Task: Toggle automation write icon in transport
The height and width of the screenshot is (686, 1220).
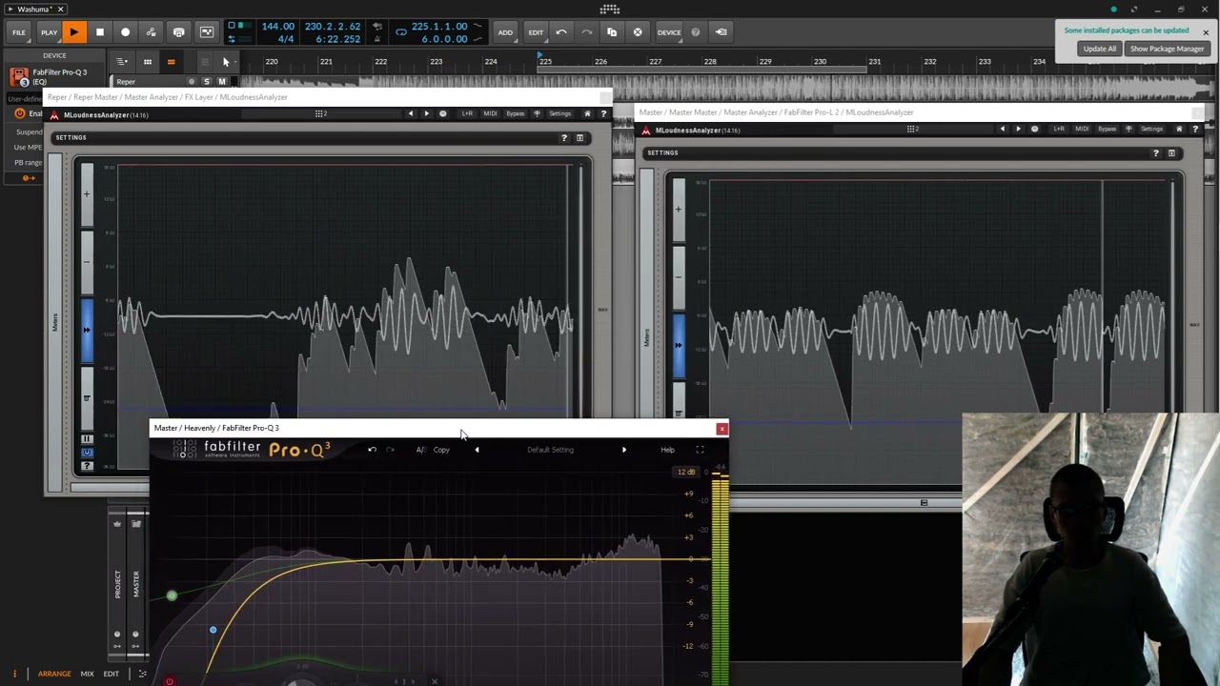Action: 151,32
